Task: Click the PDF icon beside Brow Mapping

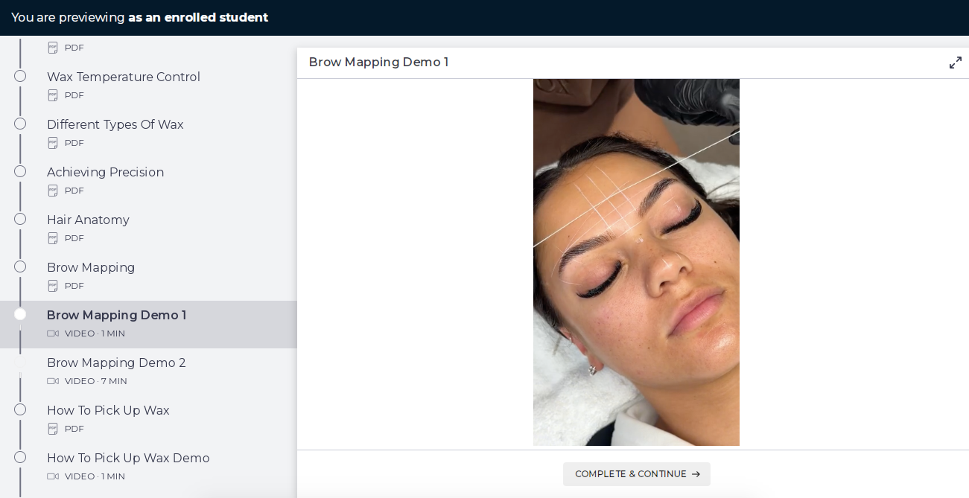Action: click(53, 285)
